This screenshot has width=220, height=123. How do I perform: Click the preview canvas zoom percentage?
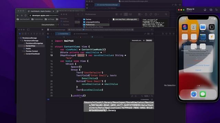tap(147, 96)
